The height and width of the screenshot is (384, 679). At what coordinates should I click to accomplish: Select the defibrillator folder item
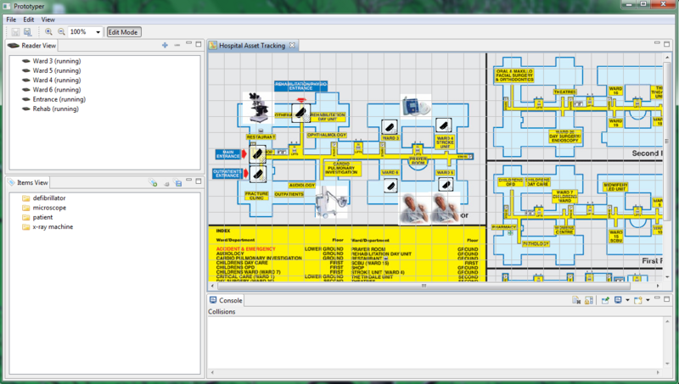(49, 198)
